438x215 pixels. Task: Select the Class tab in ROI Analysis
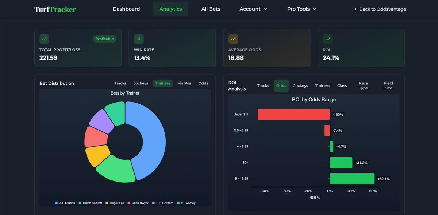(x=342, y=85)
